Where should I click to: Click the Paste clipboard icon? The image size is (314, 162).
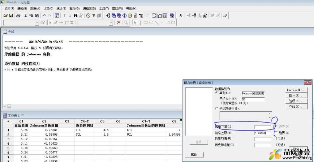[37, 16]
